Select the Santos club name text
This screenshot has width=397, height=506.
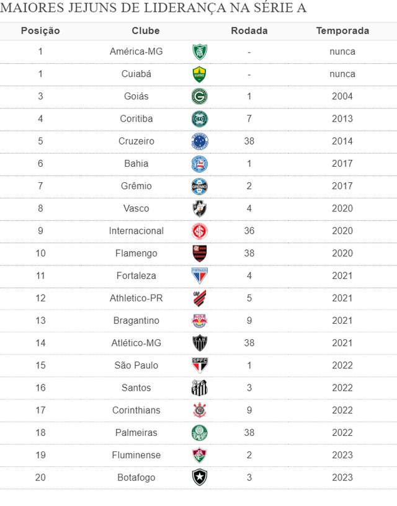click(136, 388)
